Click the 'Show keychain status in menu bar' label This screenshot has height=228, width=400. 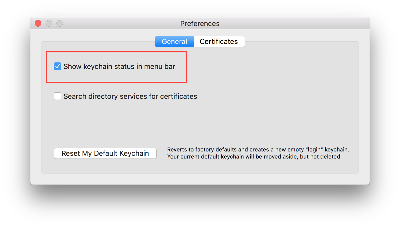(119, 66)
